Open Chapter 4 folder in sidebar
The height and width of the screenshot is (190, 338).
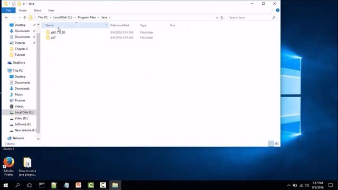pos(21,49)
